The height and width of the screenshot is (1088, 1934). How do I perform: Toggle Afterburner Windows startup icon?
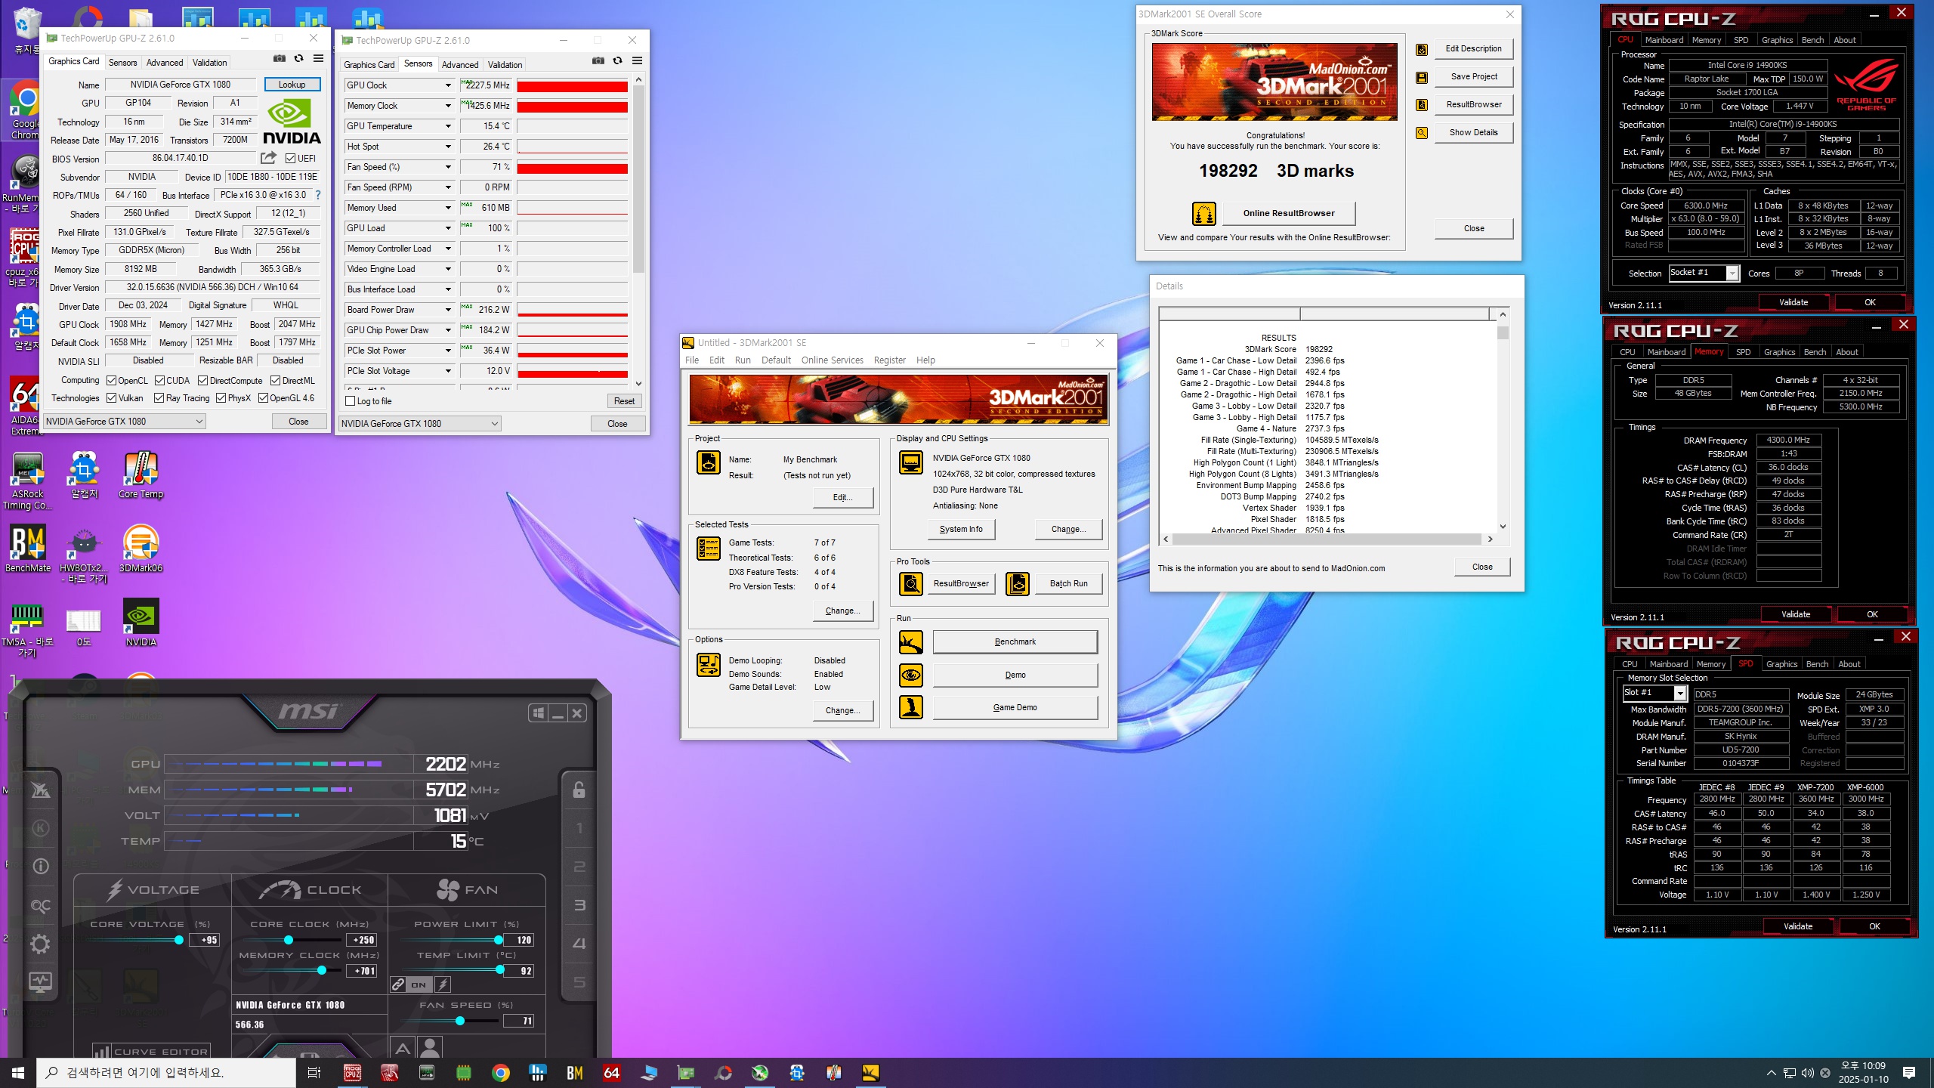[538, 712]
